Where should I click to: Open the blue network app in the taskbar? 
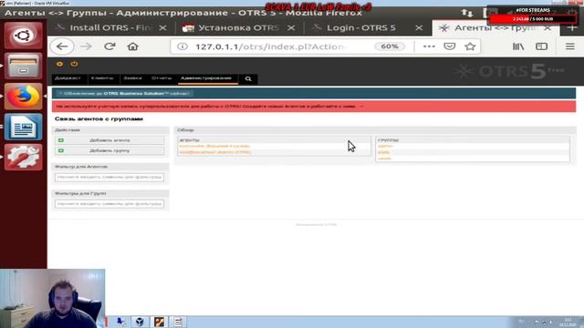[120, 322]
